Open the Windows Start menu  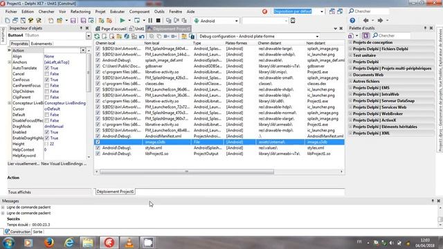8,243
